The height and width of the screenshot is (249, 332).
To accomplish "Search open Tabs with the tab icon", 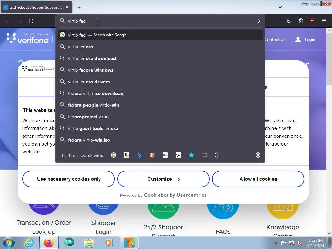I will pyautogui.click(x=204, y=155).
